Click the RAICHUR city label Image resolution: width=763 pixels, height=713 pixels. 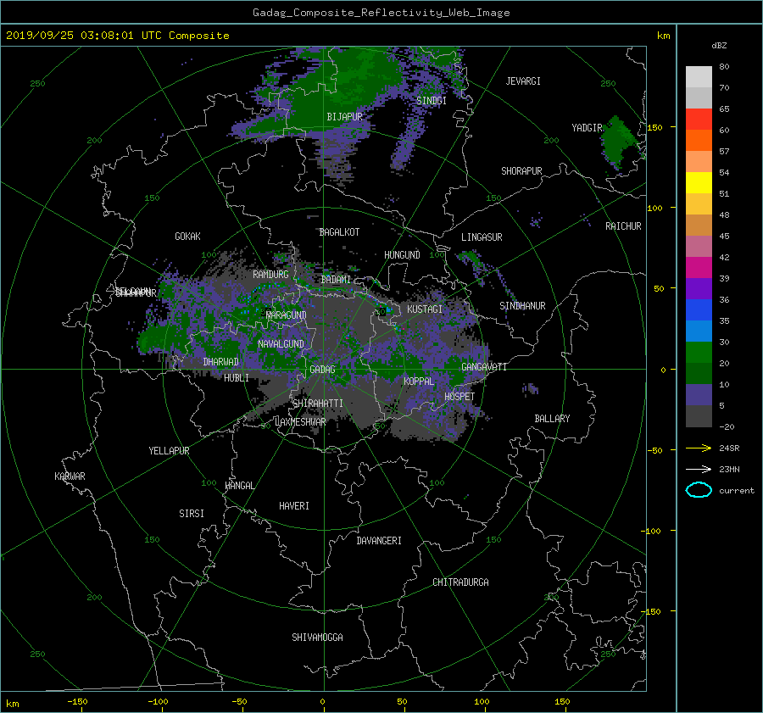pyautogui.click(x=623, y=226)
